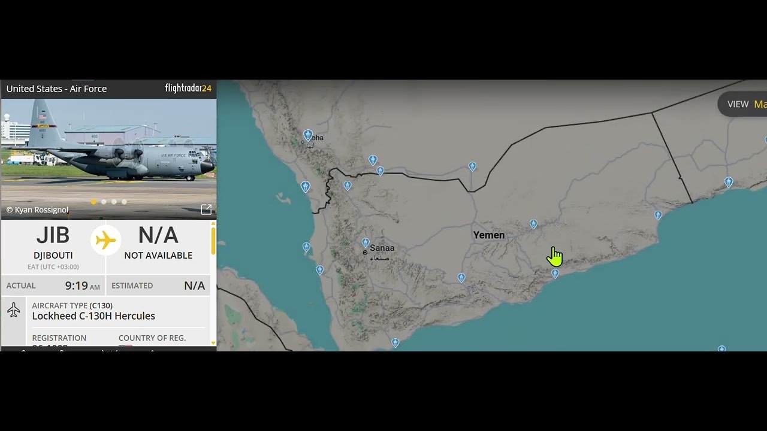Select the pin just east of the winding border south of Abha

pos(348,186)
